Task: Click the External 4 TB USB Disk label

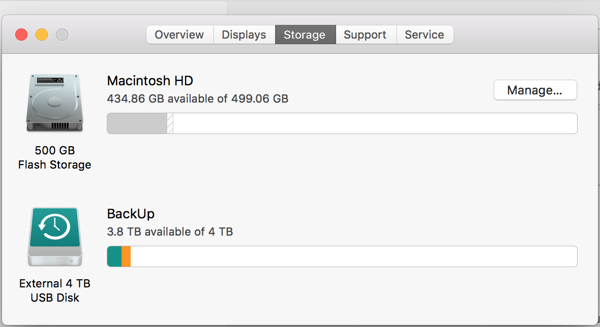Action: [x=55, y=290]
